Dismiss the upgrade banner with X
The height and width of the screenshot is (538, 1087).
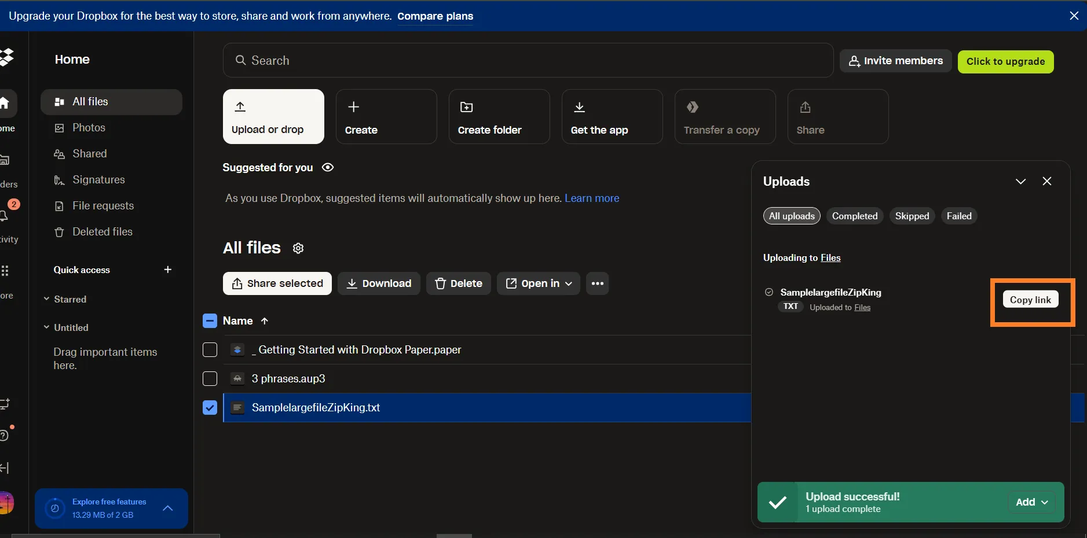pyautogui.click(x=1074, y=16)
